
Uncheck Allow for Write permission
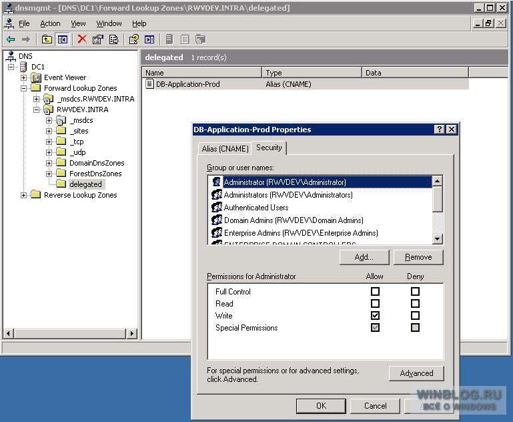pyautogui.click(x=376, y=316)
